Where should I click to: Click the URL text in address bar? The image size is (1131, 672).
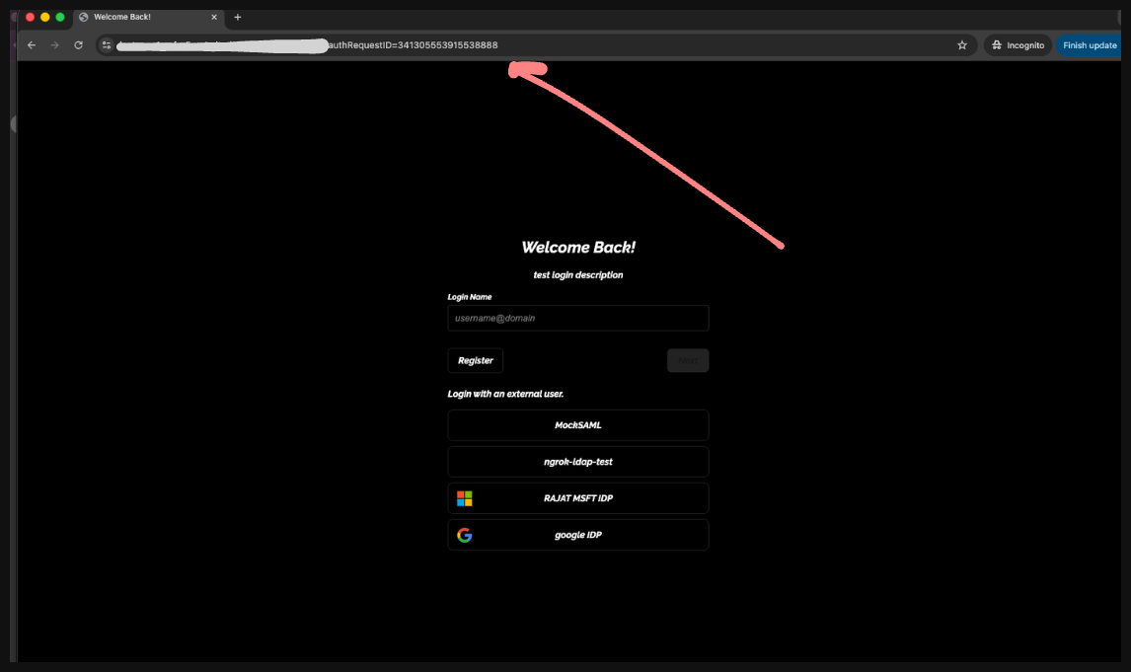point(413,44)
